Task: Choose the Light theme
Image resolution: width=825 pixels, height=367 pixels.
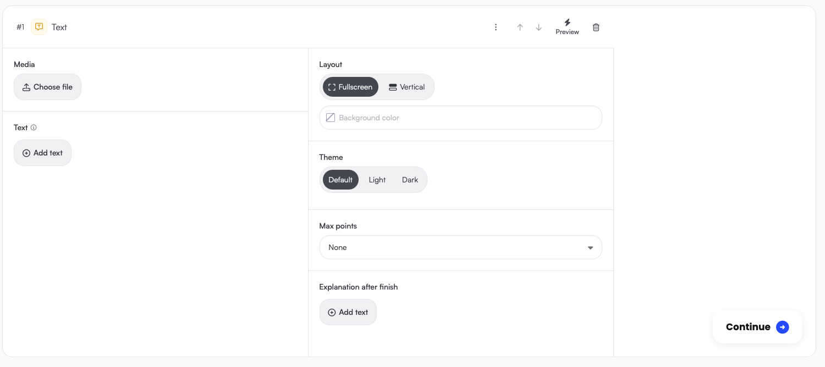Action: point(377,180)
